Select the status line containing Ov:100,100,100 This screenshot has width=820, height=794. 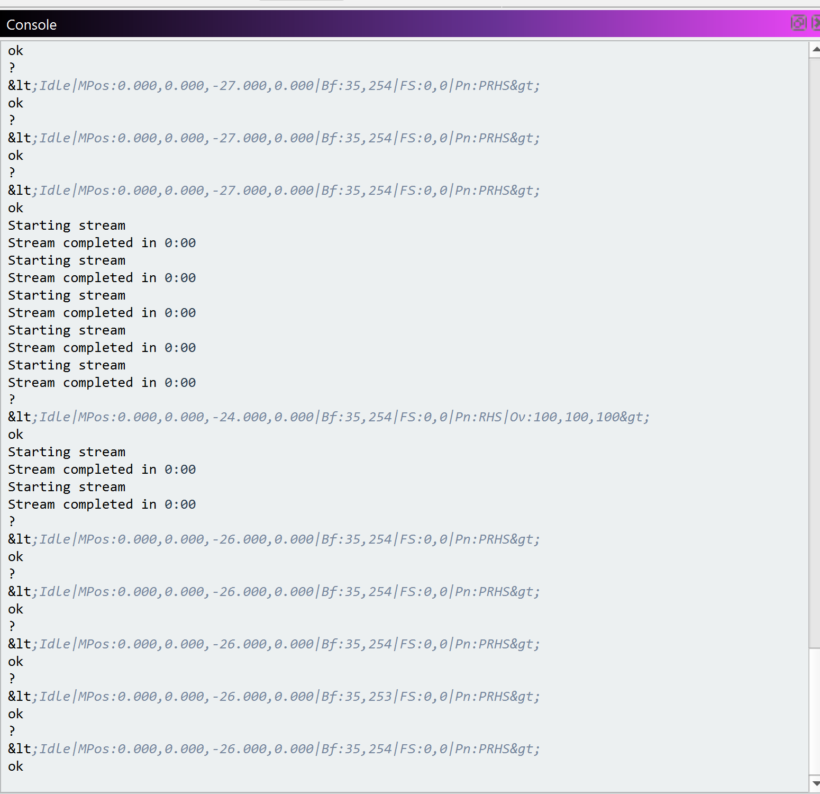(x=328, y=417)
